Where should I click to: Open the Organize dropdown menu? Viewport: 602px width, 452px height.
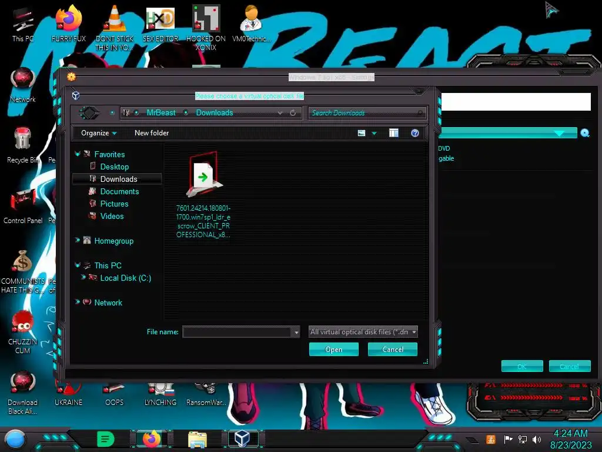[99, 133]
